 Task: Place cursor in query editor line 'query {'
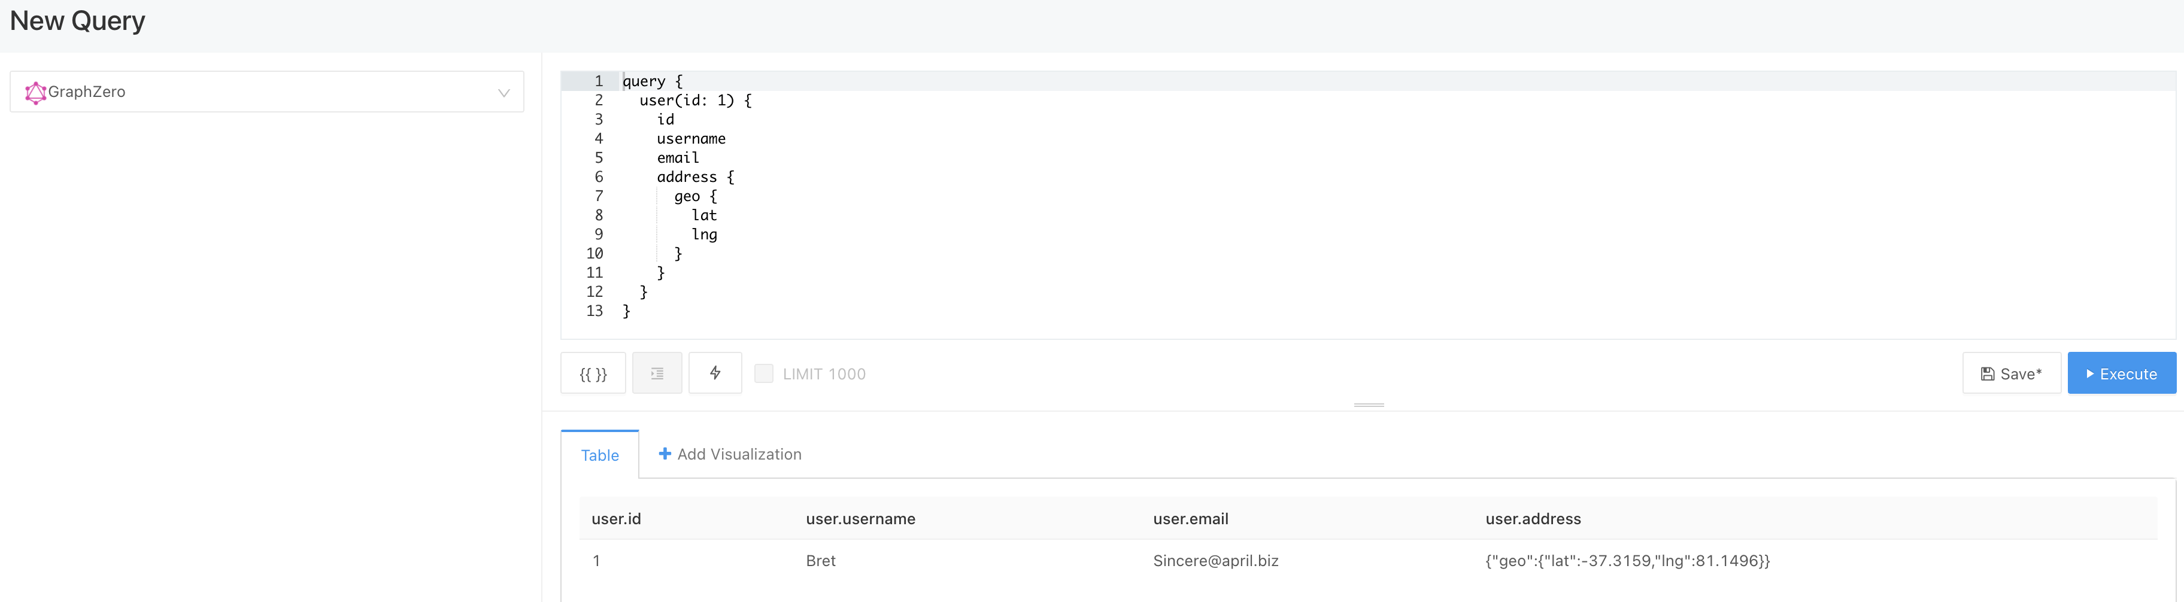(x=652, y=81)
